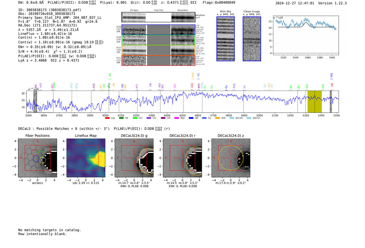Click the HeII orange legend swatch
This screenshot has height=248, width=365.
coord(217,118)
